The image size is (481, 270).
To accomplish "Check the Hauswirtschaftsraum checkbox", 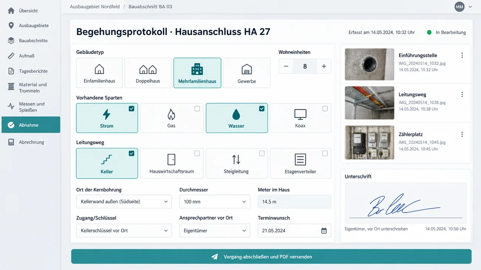I will click(197, 153).
